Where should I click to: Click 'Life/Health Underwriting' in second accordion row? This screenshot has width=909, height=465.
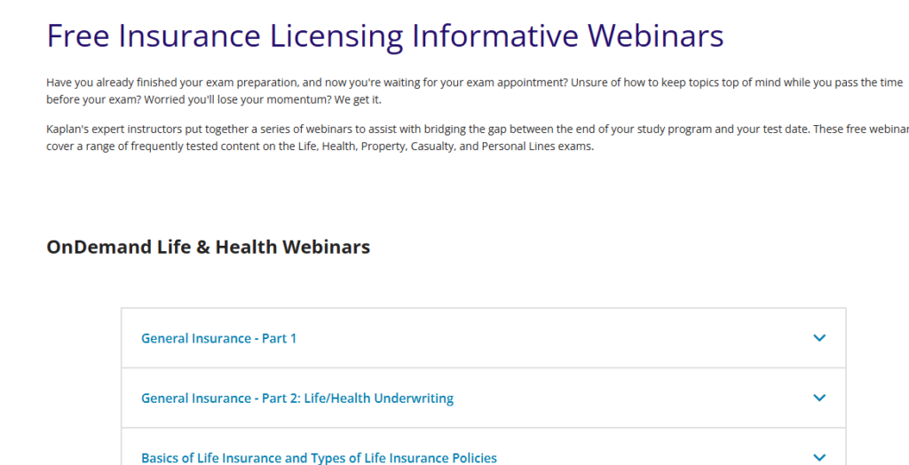pos(379,398)
